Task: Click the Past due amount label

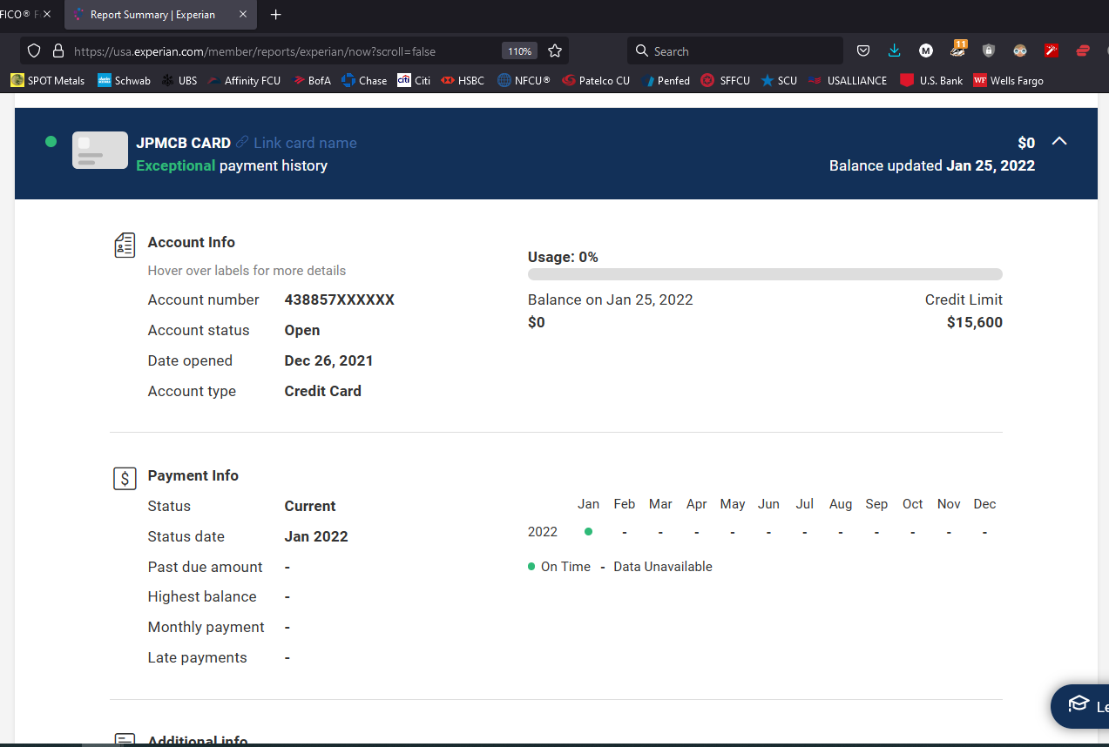Action: pos(205,567)
